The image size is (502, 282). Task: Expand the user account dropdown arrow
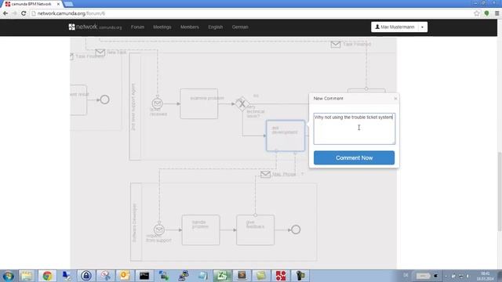[x=422, y=27]
